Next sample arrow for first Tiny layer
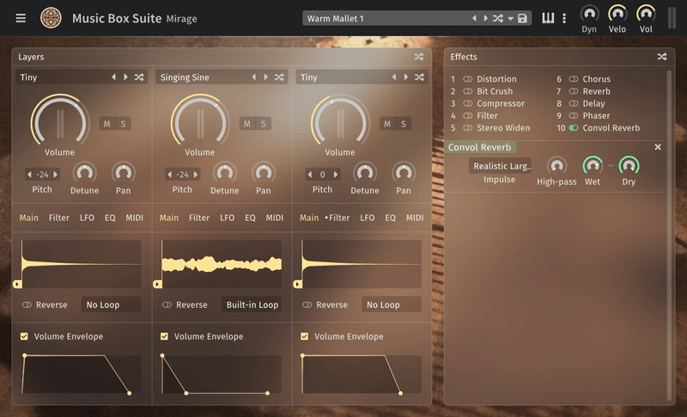This screenshot has width=687, height=417. pos(125,77)
